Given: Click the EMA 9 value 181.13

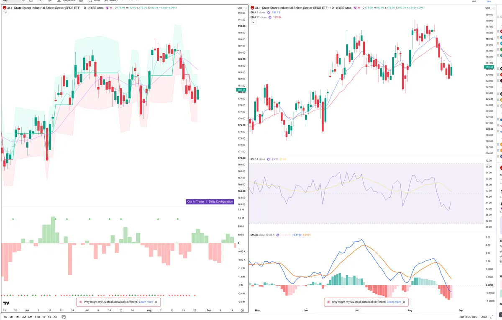Looking at the screenshot, I should (x=276, y=13).
